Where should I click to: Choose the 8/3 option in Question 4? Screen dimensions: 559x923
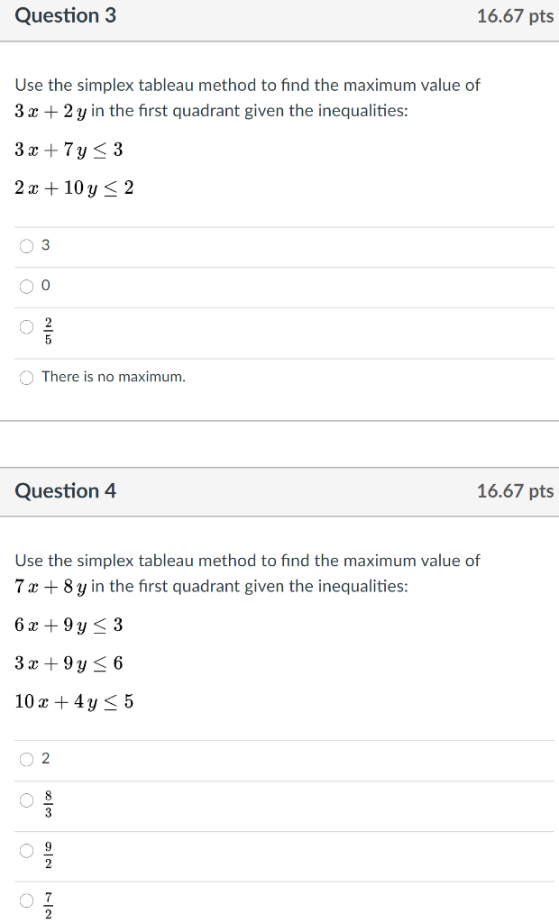26,800
